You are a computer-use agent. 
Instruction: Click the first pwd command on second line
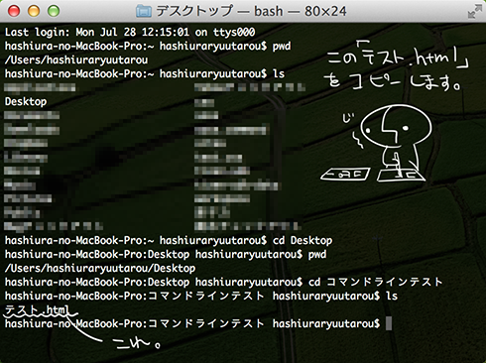pyautogui.click(x=282, y=46)
